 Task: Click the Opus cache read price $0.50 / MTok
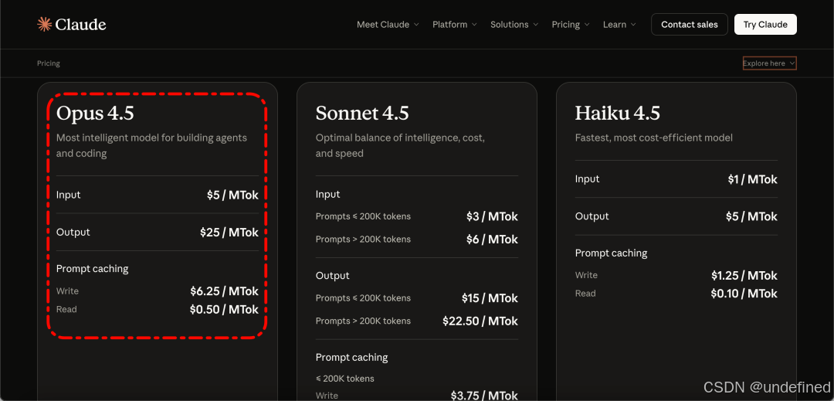[x=224, y=310]
